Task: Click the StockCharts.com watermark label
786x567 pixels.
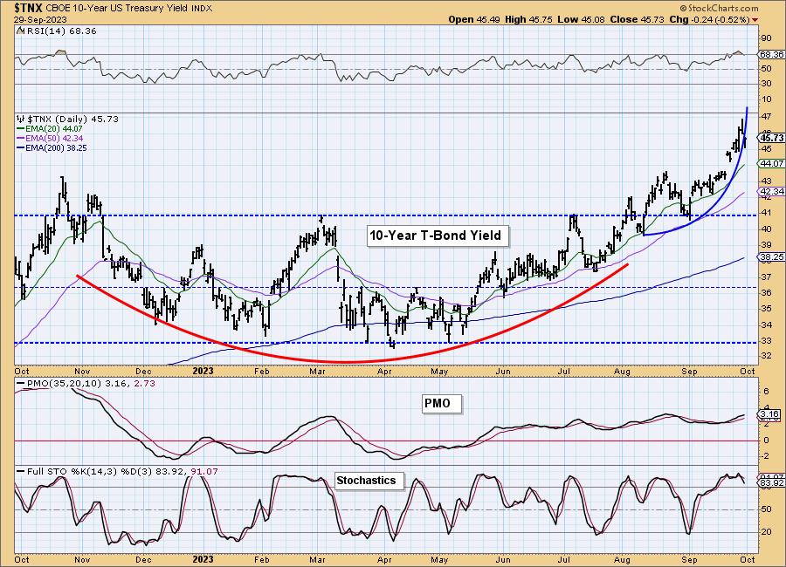Action: click(x=719, y=8)
